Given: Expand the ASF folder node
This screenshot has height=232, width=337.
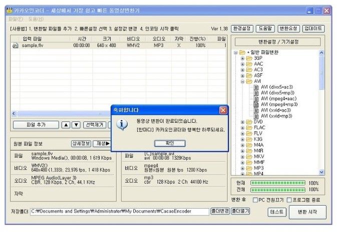Looking at the screenshot, I should (x=242, y=76).
